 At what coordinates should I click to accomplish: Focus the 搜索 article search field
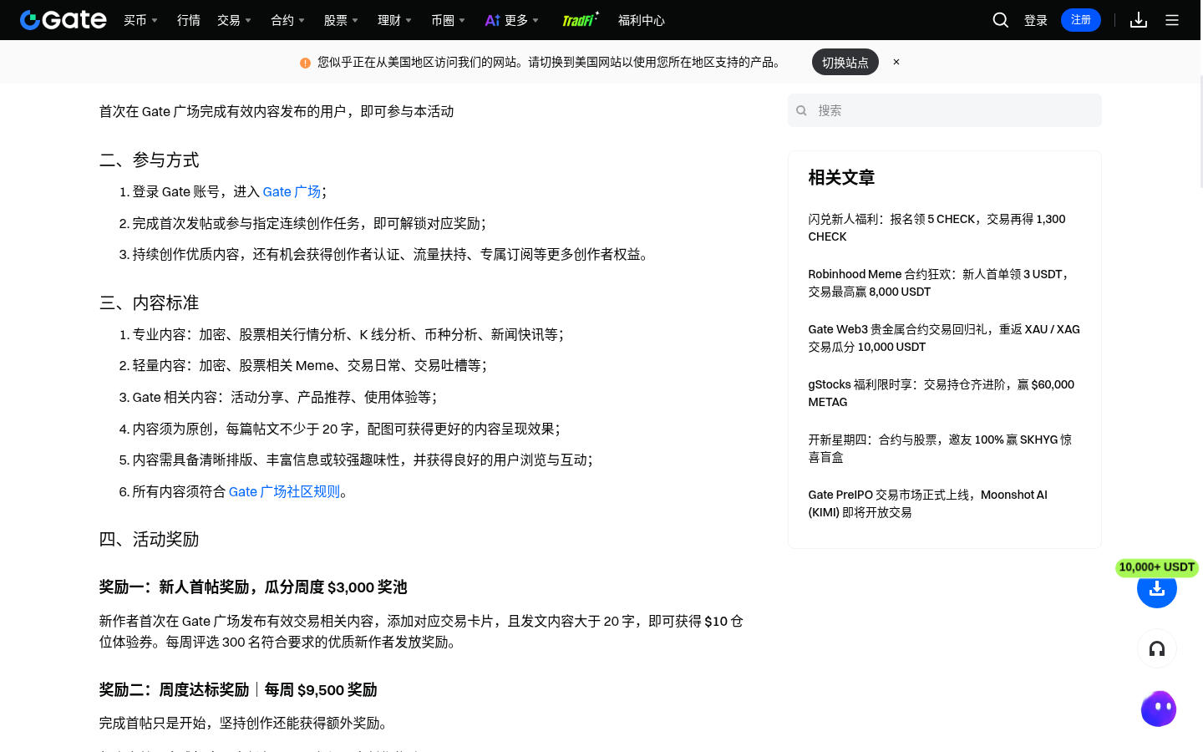[x=945, y=110]
